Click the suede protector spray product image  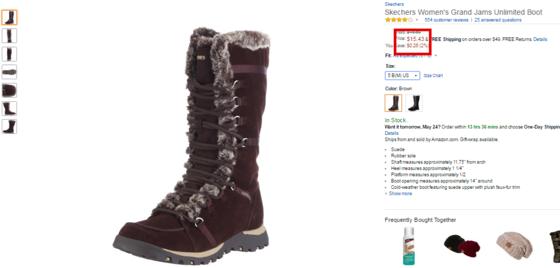click(x=409, y=246)
